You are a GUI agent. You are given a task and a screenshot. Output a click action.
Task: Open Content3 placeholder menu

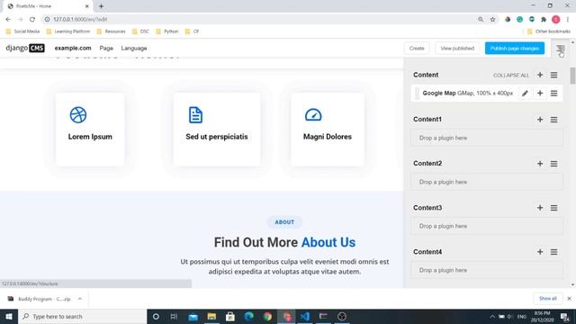[554, 208]
